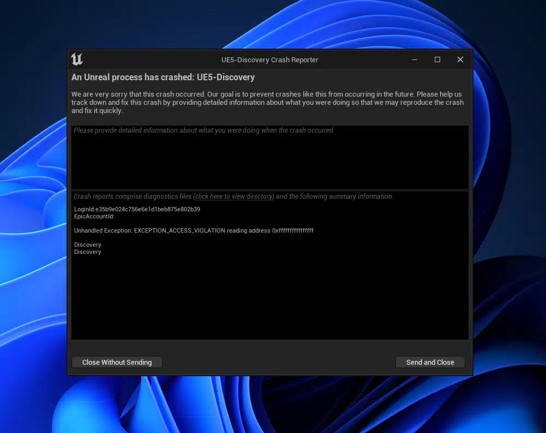Click the 'We are very sorry' apology paragraph
Image resolution: width=546 pixels, height=433 pixels.
pos(267,102)
